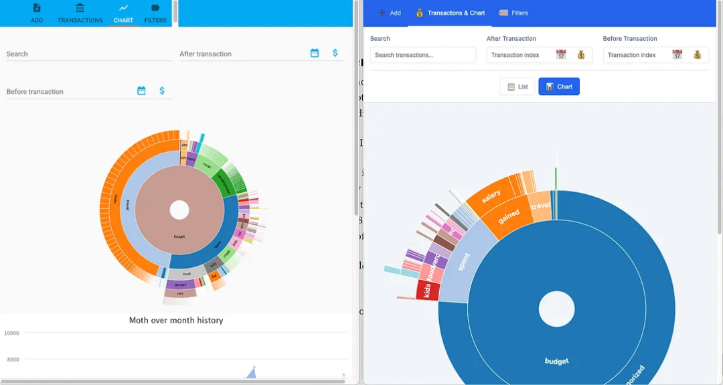Click money bag icon in Before Transaction, right app
The image size is (723, 385).
tap(697, 55)
